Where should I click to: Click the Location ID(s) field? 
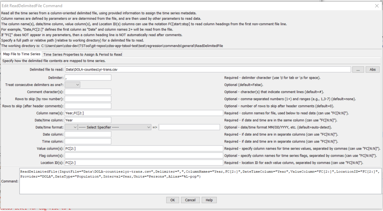(144, 163)
